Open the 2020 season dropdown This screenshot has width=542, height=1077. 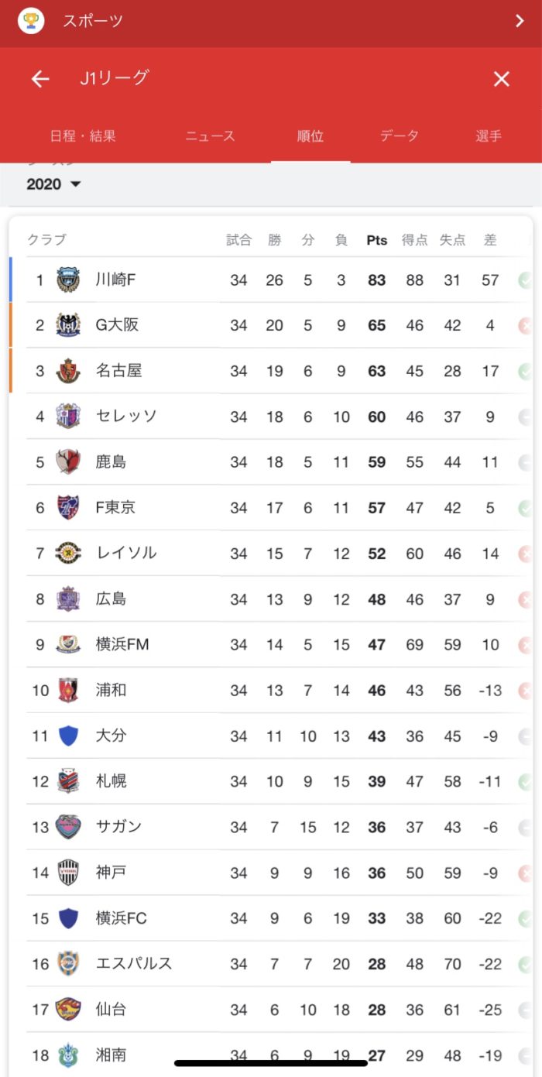click(53, 184)
